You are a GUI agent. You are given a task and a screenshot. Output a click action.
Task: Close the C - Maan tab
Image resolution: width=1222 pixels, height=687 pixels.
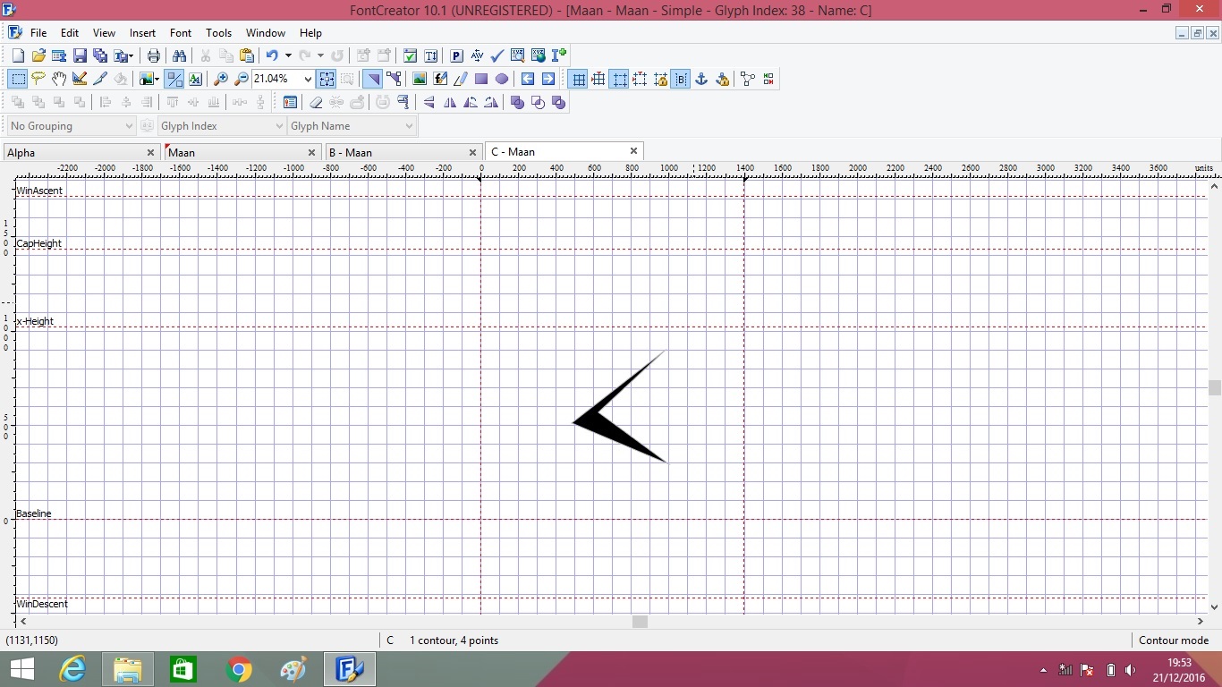pos(633,151)
